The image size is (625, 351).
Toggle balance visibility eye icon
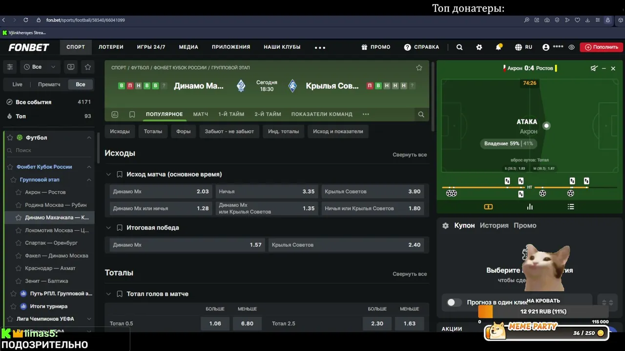571,47
